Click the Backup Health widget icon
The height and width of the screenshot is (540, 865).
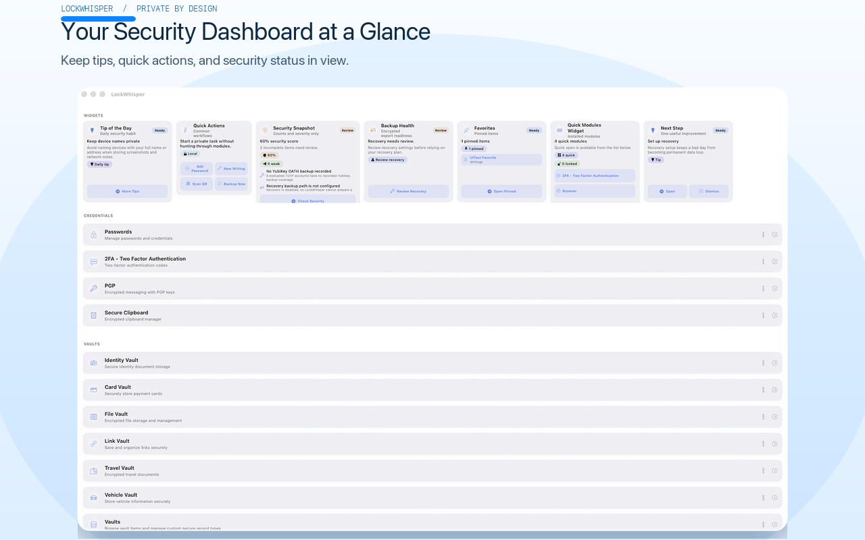pyautogui.click(x=373, y=130)
